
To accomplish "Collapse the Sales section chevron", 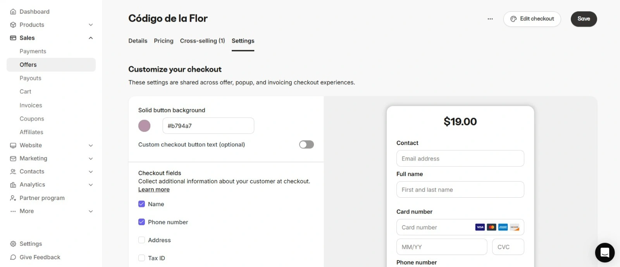I will [91, 38].
